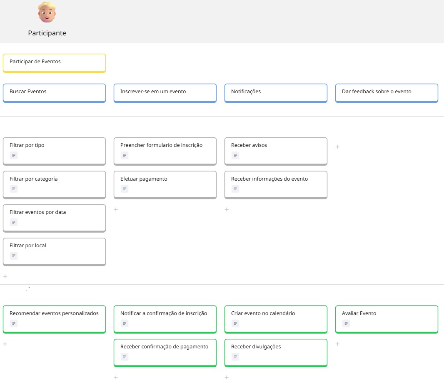
Task: Add card below Receber informações do evento
Action: (x=227, y=209)
